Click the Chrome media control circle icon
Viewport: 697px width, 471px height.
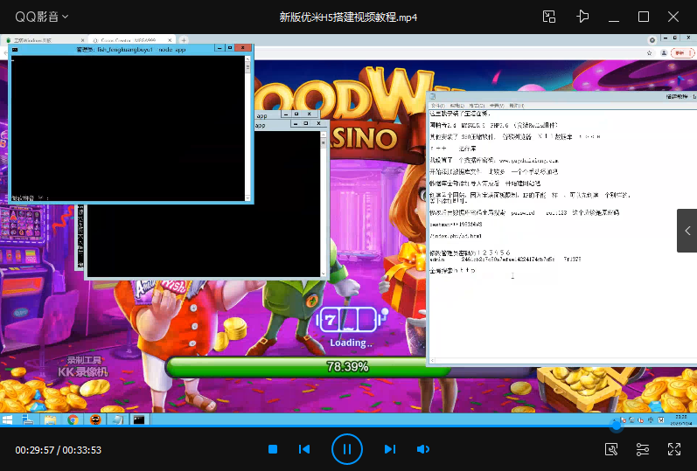point(652,40)
